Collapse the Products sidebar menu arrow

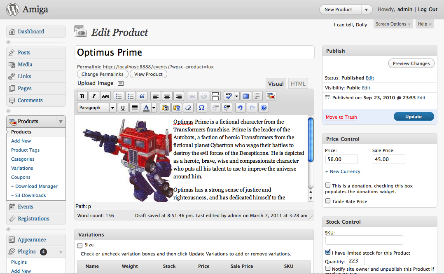click(61, 122)
